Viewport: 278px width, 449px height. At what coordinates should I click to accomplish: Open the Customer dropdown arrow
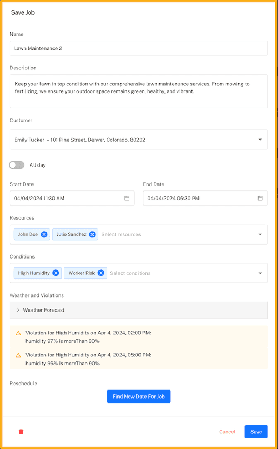(260, 140)
